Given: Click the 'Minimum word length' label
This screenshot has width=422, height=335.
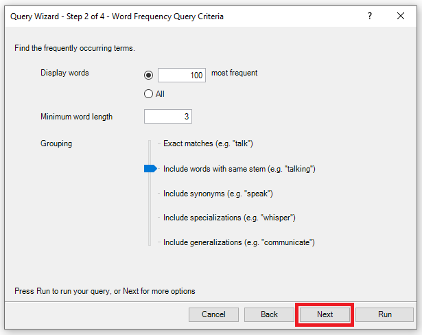Looking at the screenshot, I should (x=76, y=117).
